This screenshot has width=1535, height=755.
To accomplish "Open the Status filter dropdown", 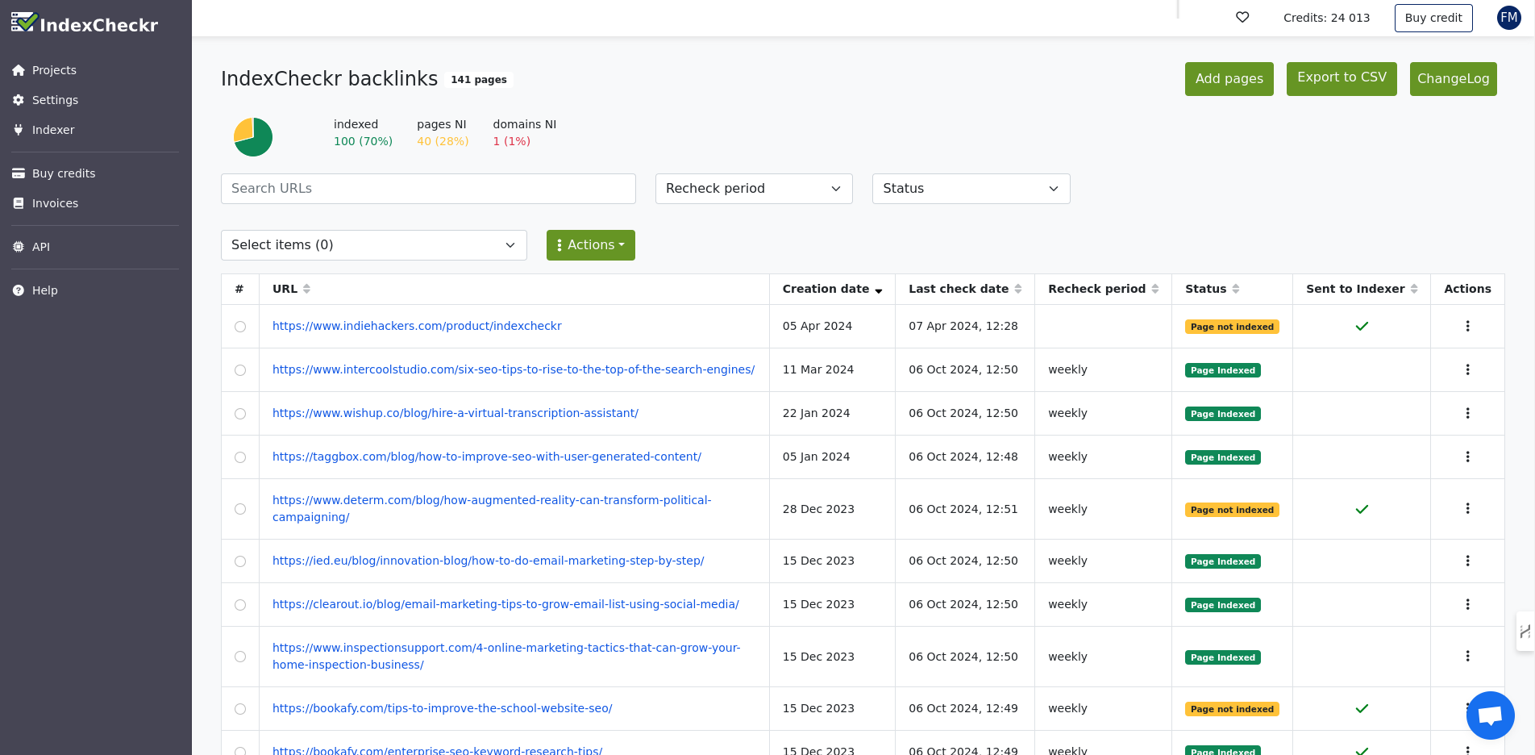I will [x=971, y=189].
